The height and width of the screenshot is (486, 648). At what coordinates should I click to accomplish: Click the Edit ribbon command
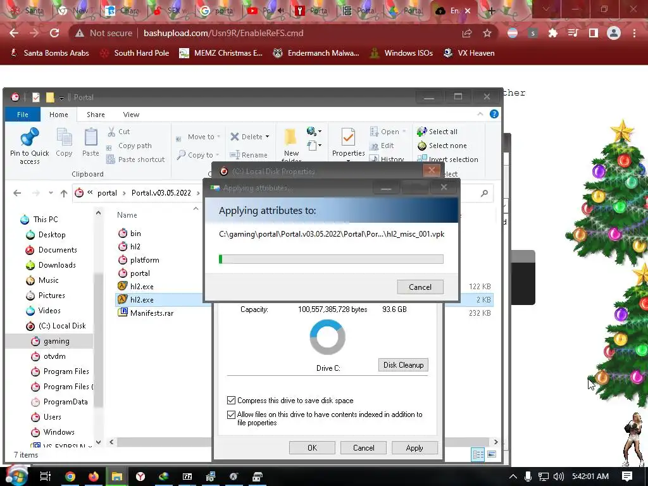coord(382,146)
